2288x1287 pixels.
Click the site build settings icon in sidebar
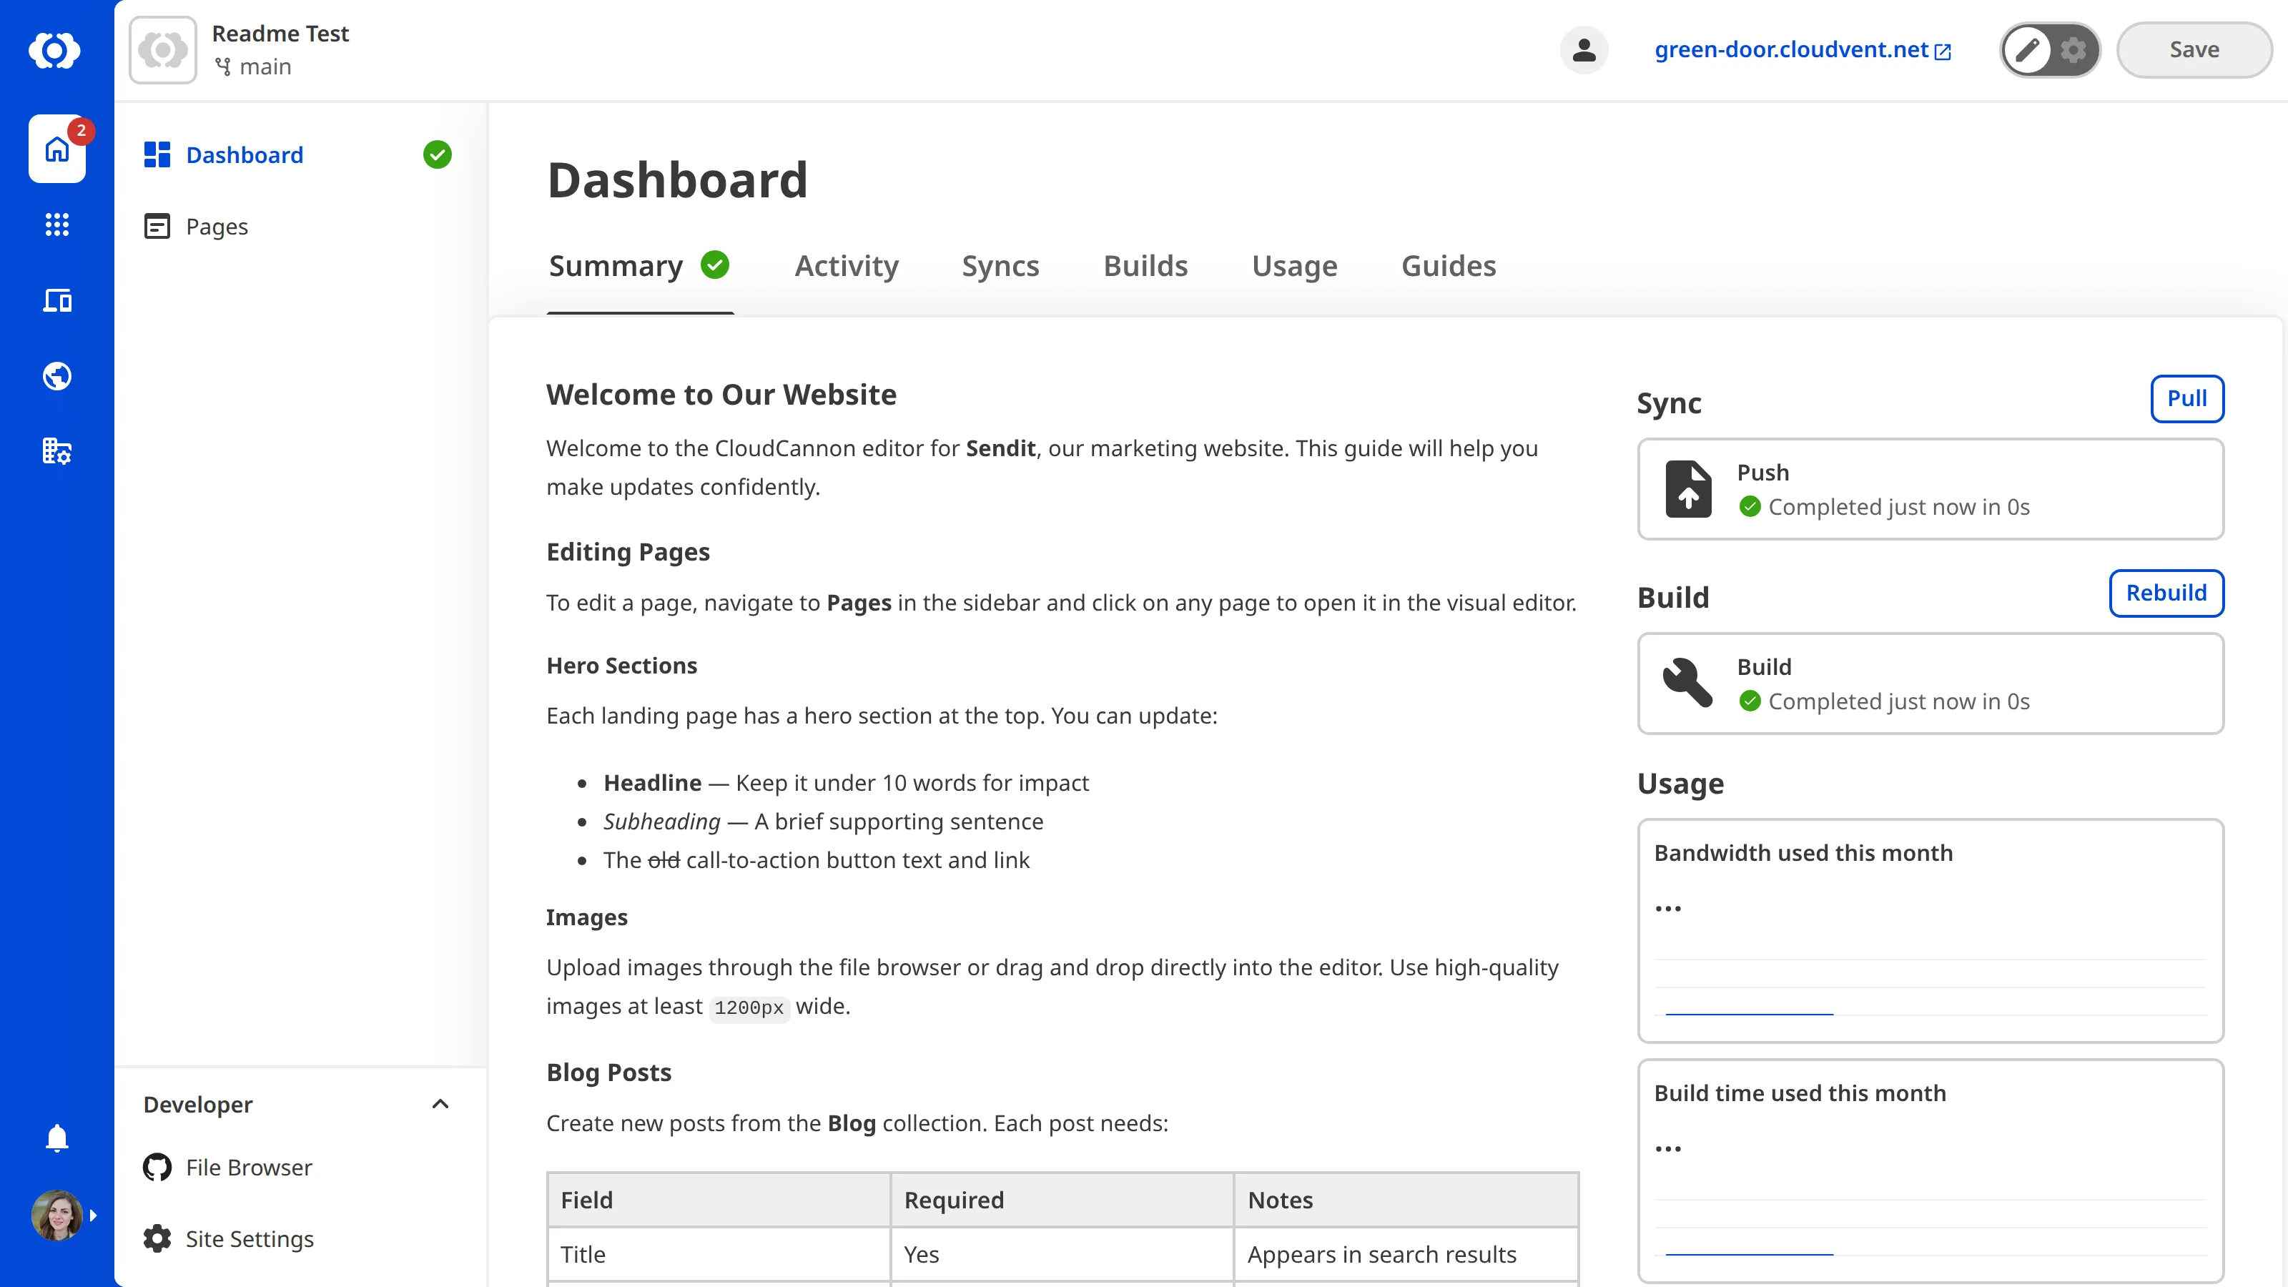pos(57,450)
